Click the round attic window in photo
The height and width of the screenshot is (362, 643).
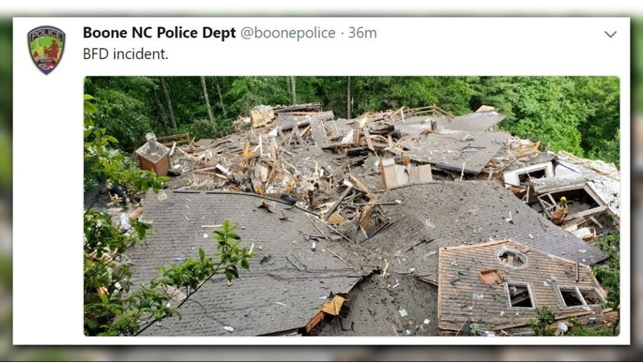(x=512, y=258)
